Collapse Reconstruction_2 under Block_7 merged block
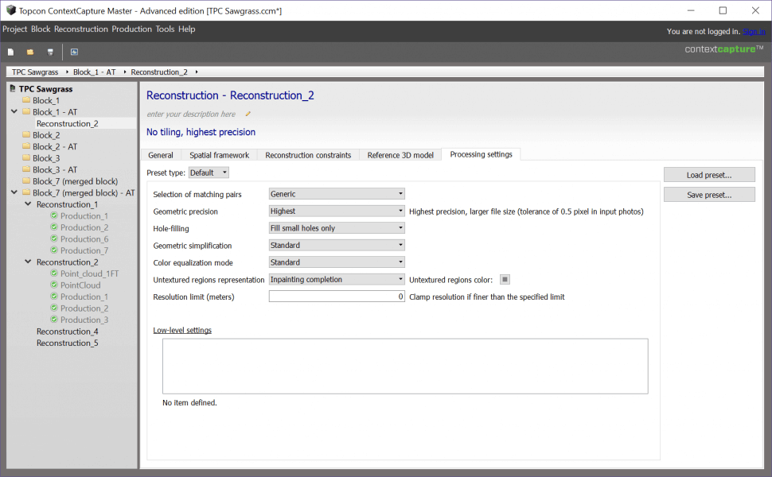The height and width of the screenshot is (477, 772). click(x=28, y=262)
